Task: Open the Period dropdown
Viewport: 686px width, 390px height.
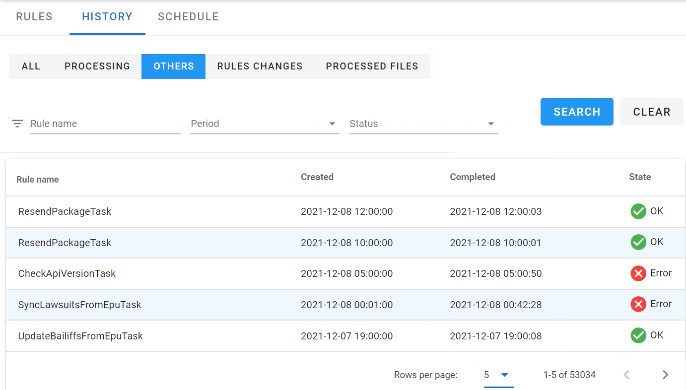Action: click(x=265, y=124)
